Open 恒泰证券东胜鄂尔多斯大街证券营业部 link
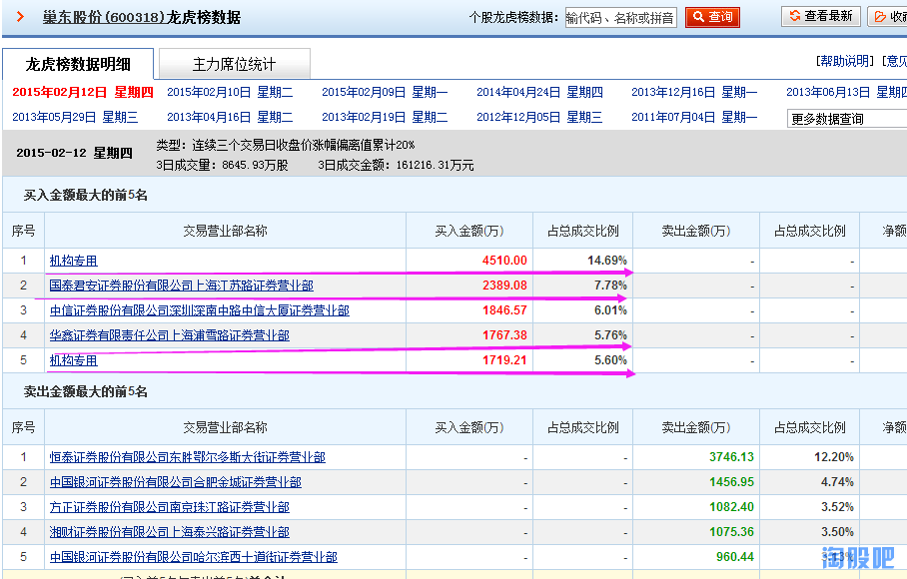Image resolution: width=907 pixels, height=579 pixels. [188, 457]
